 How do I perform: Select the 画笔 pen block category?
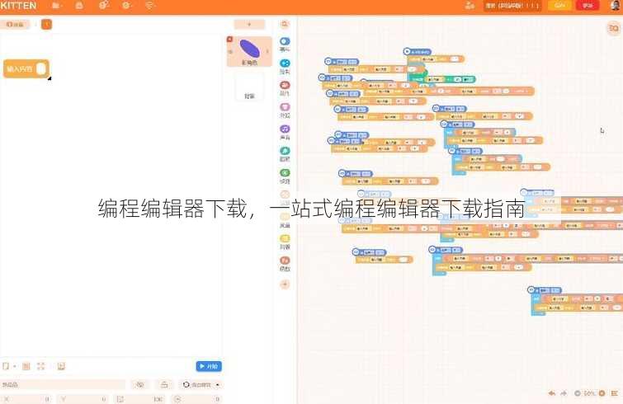tap(285, 154)
